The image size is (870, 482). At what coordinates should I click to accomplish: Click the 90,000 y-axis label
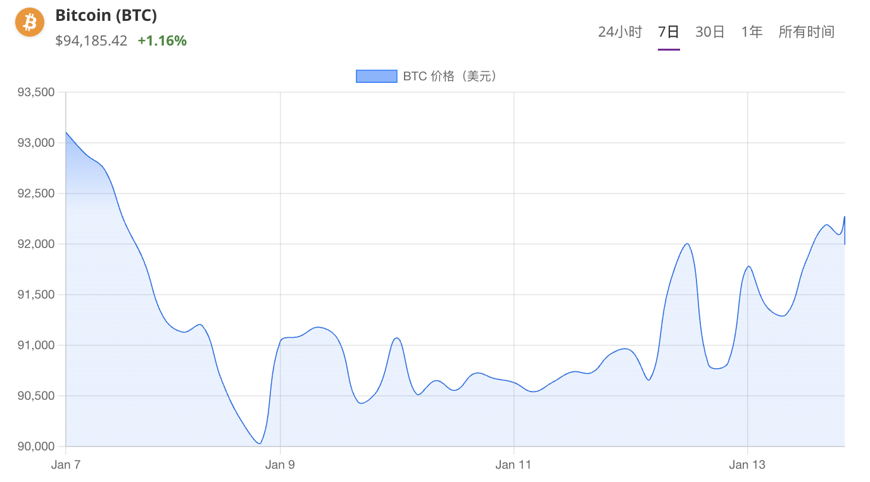pos(37,447)
